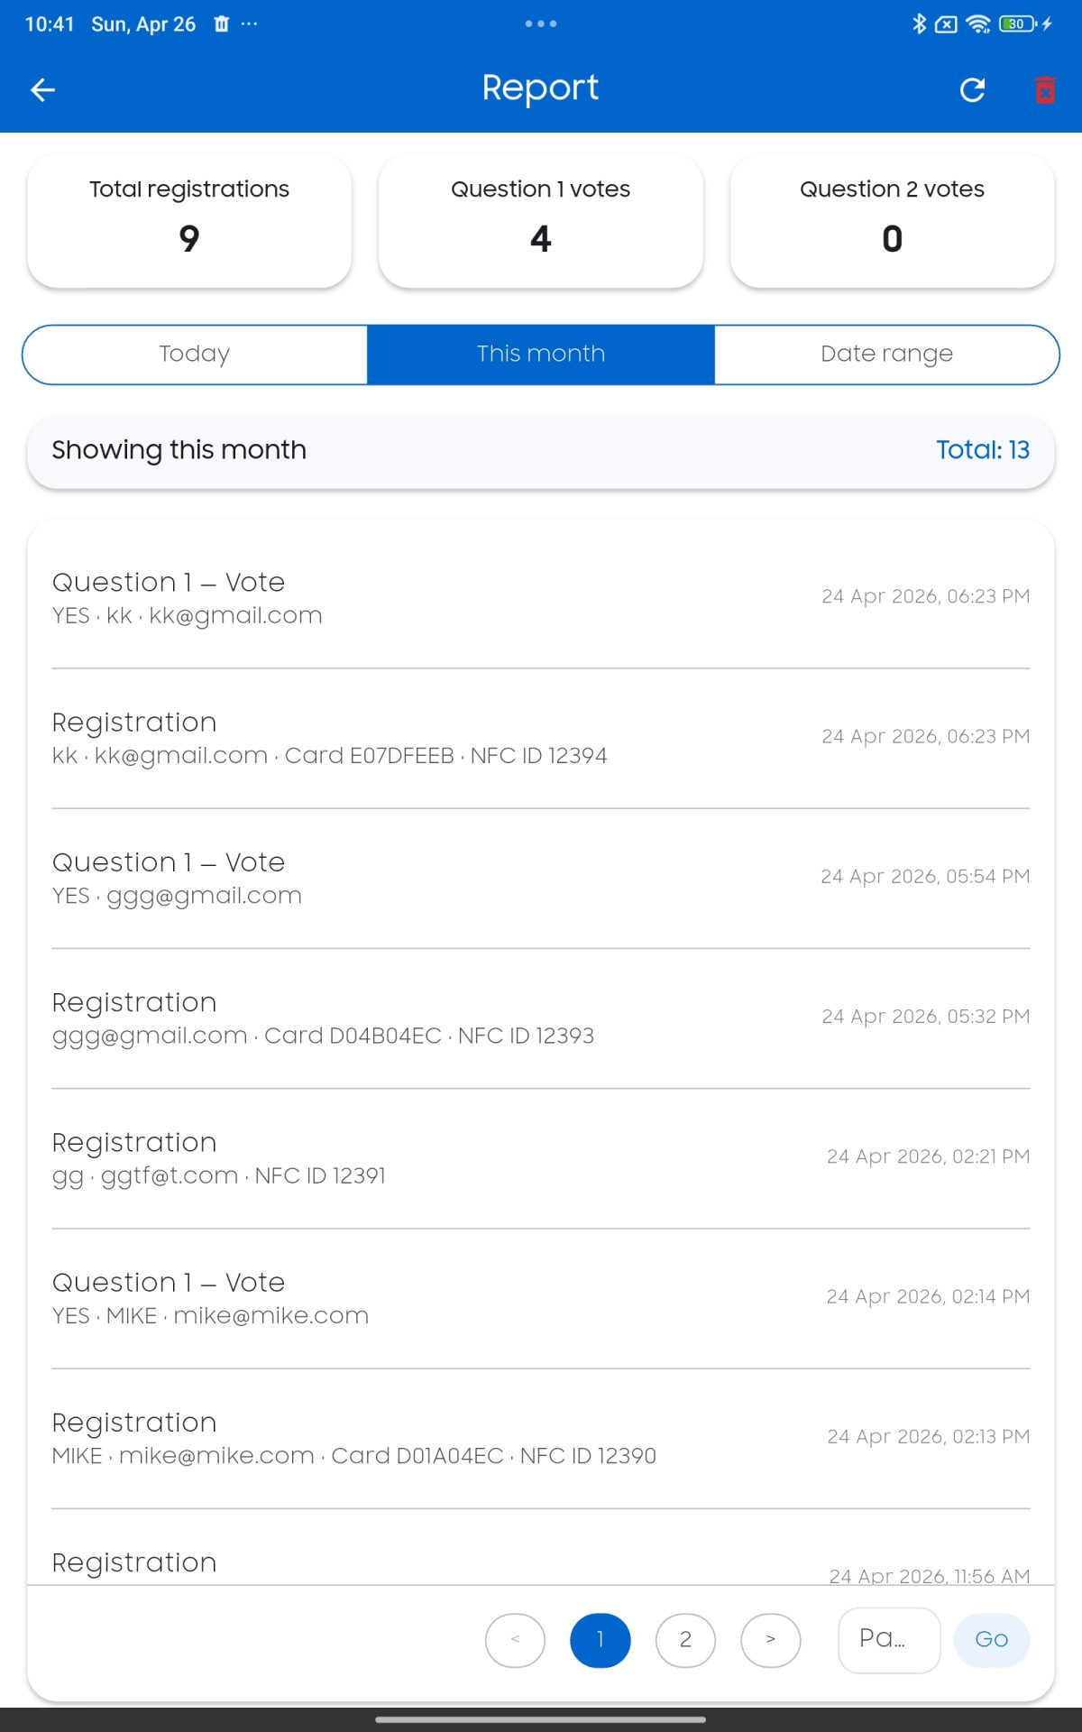
Task: Go to previous page arrow
Action: click(515, 1639)
